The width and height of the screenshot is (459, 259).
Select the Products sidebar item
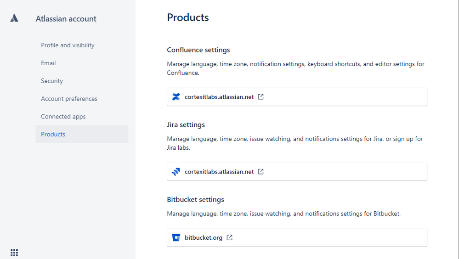(53, 134)
